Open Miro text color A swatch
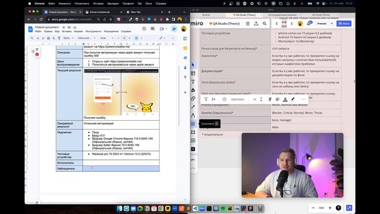 coord(285,99)
